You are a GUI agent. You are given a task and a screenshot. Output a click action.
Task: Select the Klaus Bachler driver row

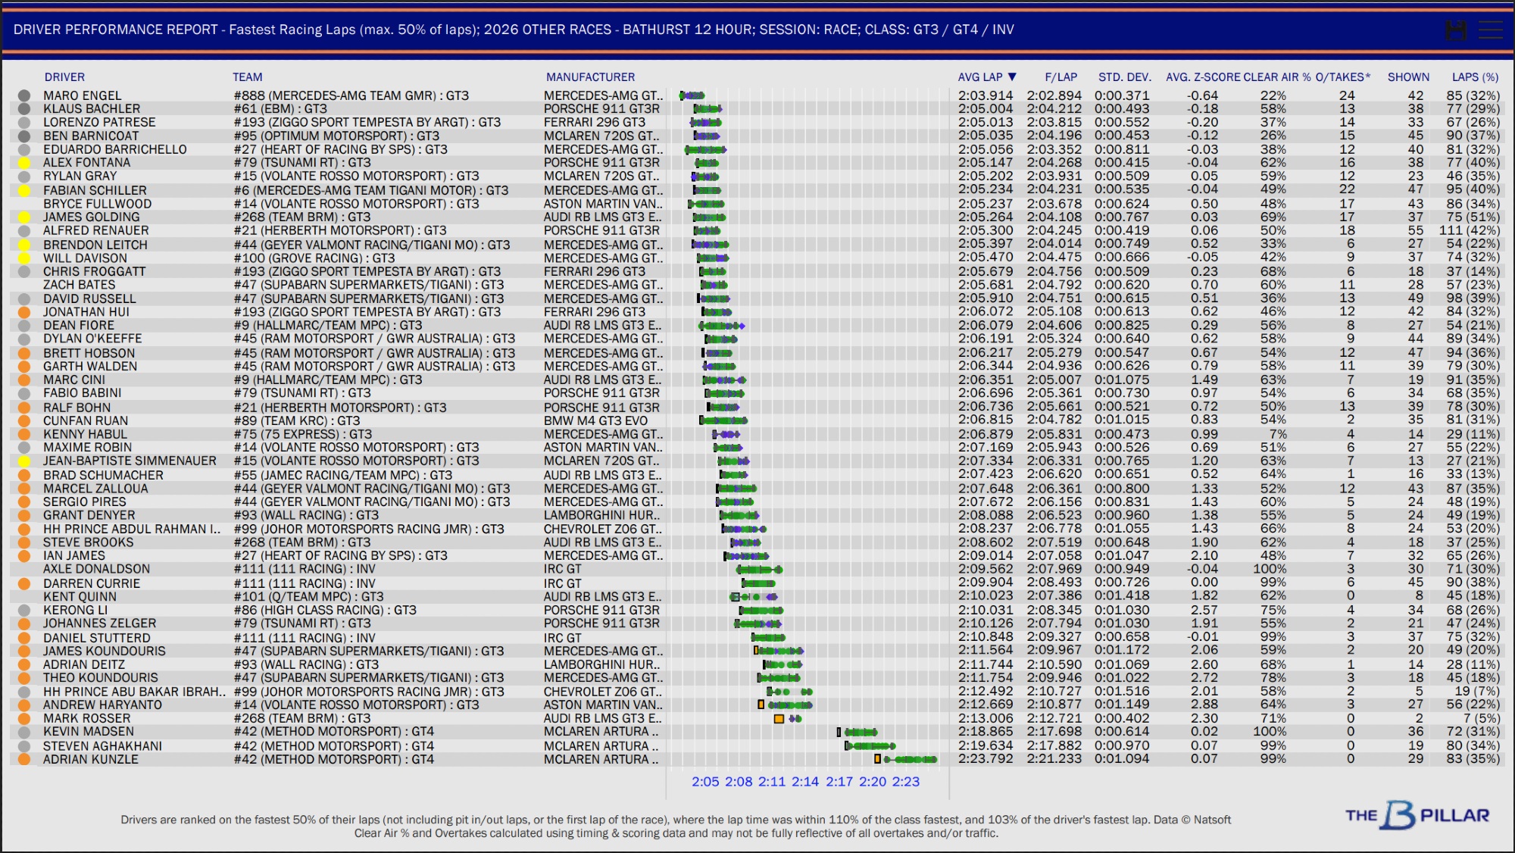click(x=92, y=109)
